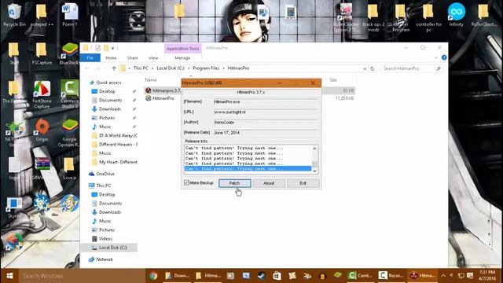
Task: Click the Refresh button in address bar
Action: click(372, 68)
